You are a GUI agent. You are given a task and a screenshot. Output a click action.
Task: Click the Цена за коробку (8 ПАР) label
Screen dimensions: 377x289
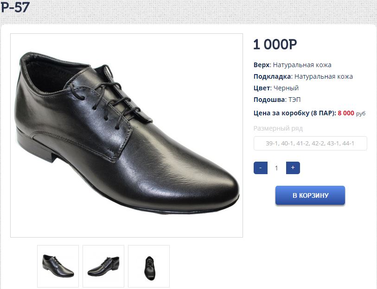click(x=294, y=113)
